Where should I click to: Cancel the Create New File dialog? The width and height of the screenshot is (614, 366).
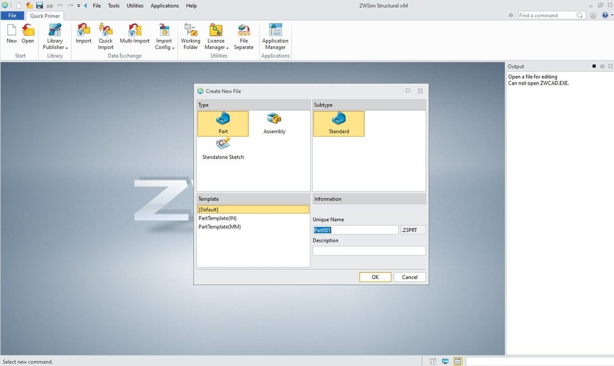pyautogui.click(x=409, y=277)
